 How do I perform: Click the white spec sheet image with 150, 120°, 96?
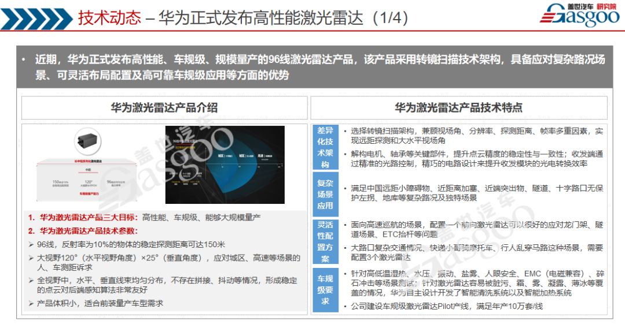coord(88,181)
